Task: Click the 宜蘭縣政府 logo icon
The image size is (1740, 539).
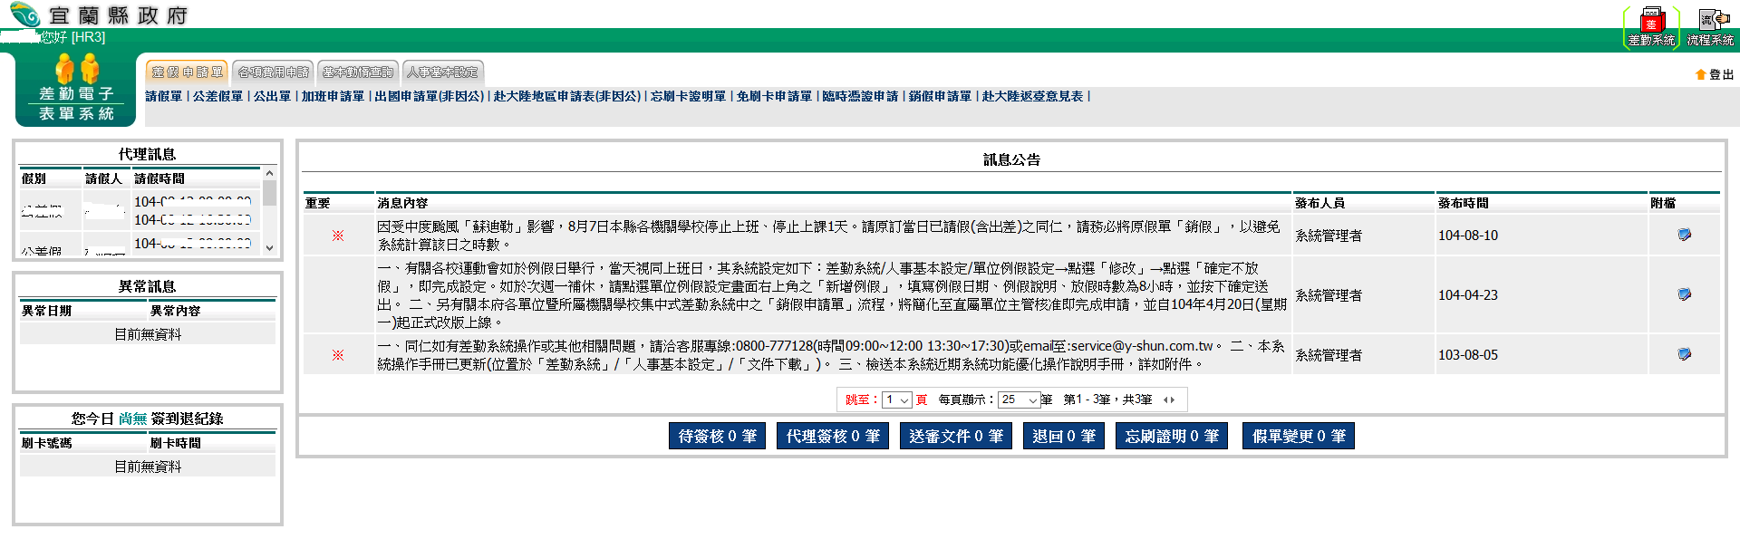Action: tap(24, 14)
